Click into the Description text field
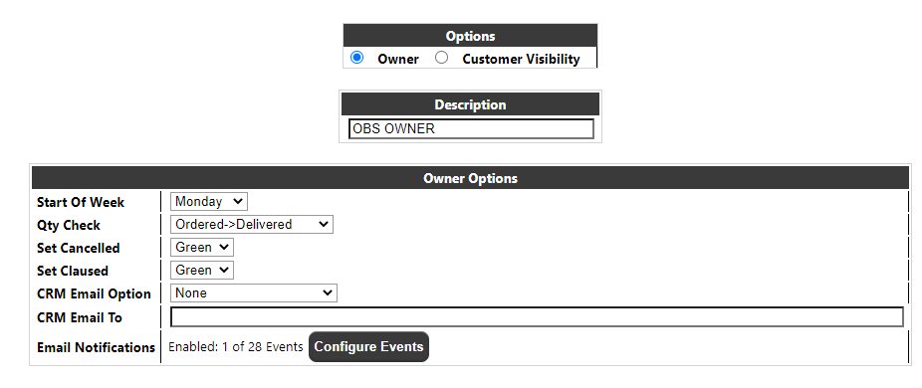Image resolution: width=922 pixels, height=388 pixels. click(x=471, y=128)
